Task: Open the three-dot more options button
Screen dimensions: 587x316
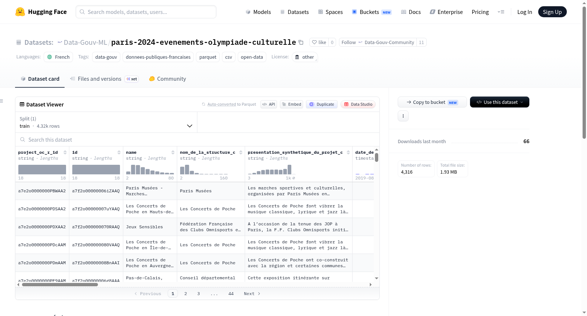Action: tap(403, 116)
